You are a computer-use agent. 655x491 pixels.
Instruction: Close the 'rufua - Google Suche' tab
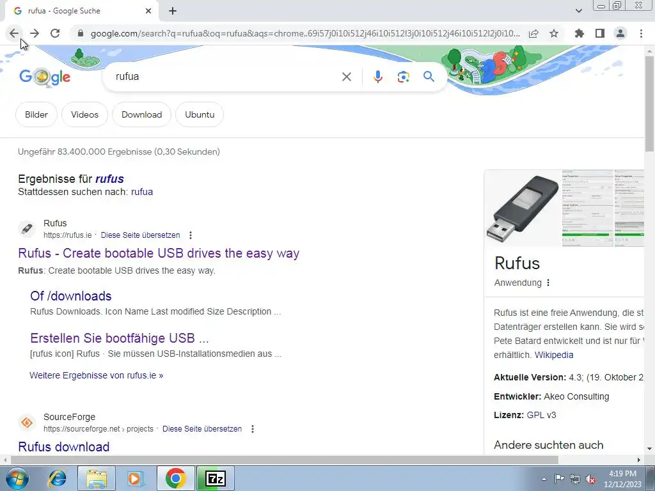point(148,11)
